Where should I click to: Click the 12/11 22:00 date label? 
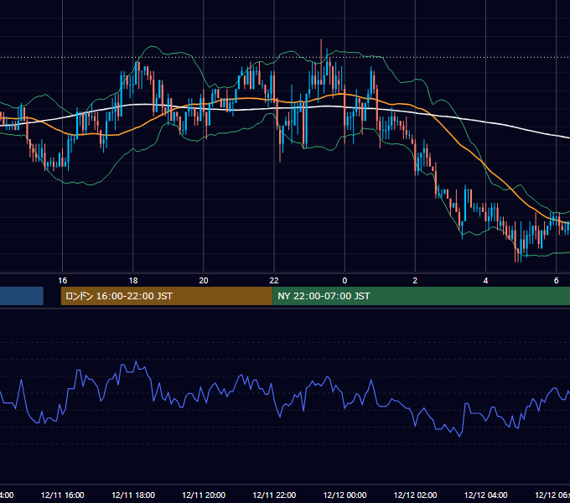click(x=274, y=495)
